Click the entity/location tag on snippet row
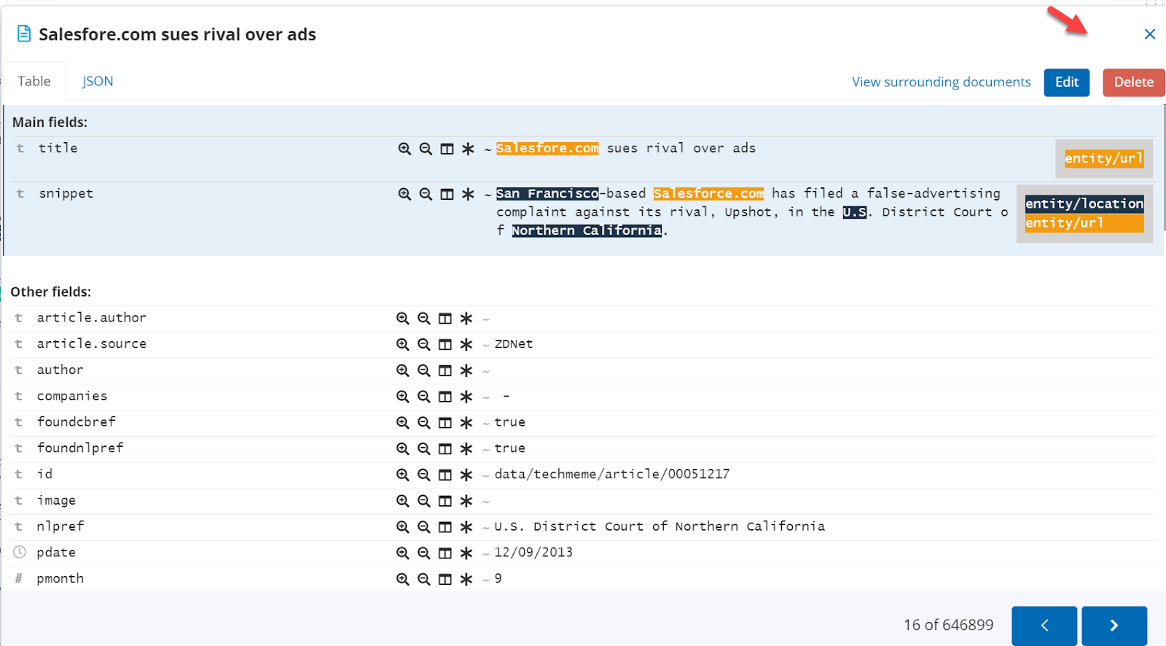This screenshot has height=646, width=1166. (1084, 203)
